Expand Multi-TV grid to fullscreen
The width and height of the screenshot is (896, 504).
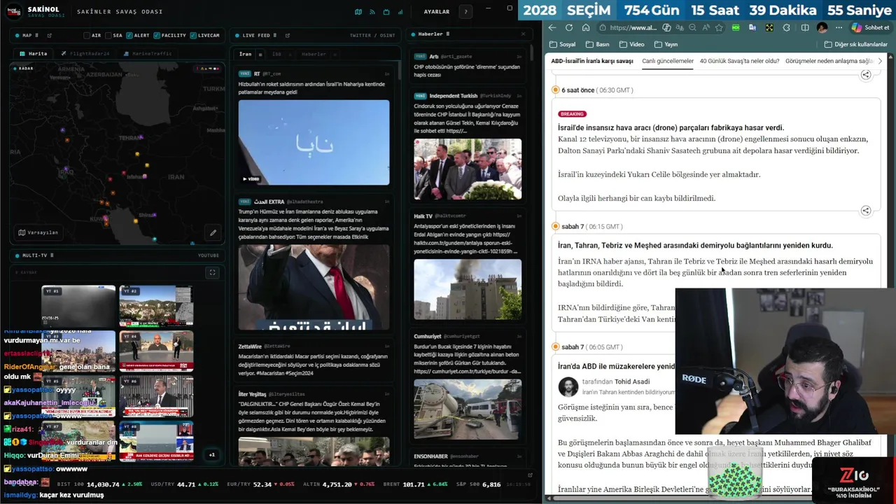[x=212, y=272]
